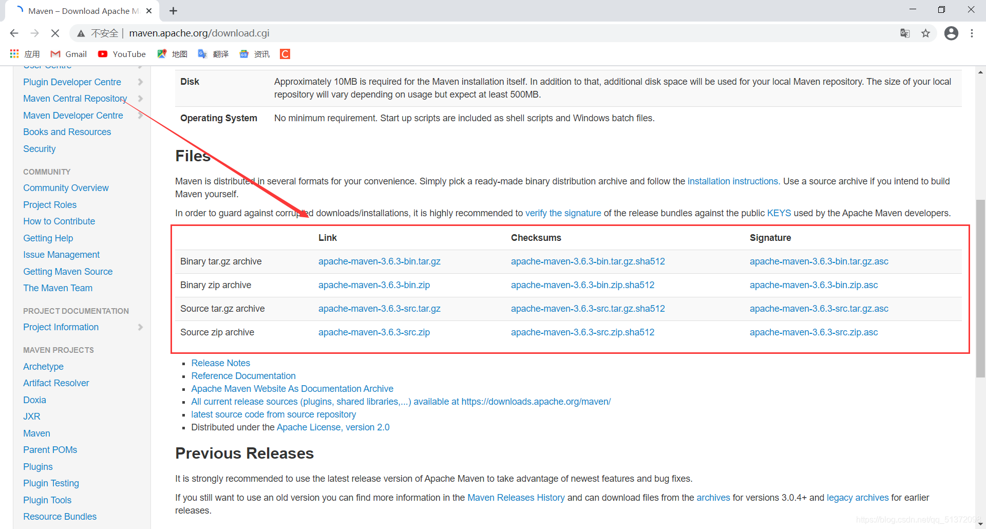The width and height of the screenshot is (986, 529).
Task: Open the Security sidebar link
Action: pos(39,149)
